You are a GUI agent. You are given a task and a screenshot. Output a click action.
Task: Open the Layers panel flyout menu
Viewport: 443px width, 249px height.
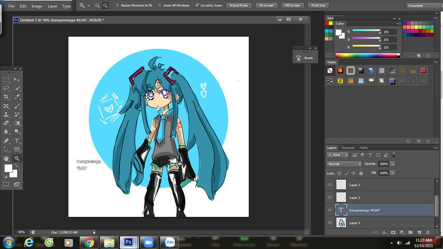point(434,148)
